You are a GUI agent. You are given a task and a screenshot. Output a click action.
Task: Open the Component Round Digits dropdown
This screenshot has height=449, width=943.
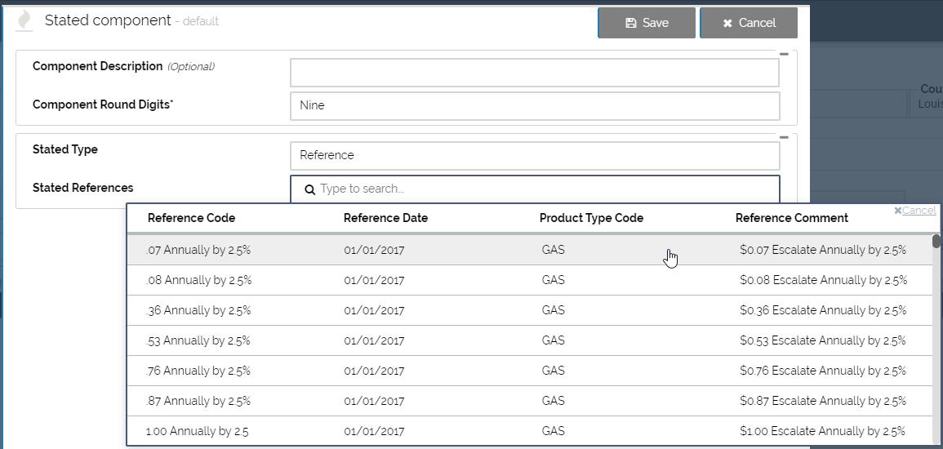[534, 105]
